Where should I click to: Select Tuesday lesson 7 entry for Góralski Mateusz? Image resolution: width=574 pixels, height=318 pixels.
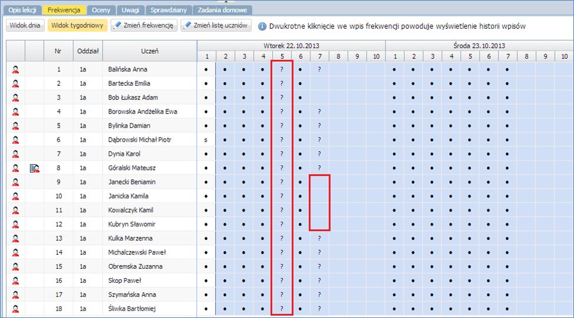coord(319,168)
